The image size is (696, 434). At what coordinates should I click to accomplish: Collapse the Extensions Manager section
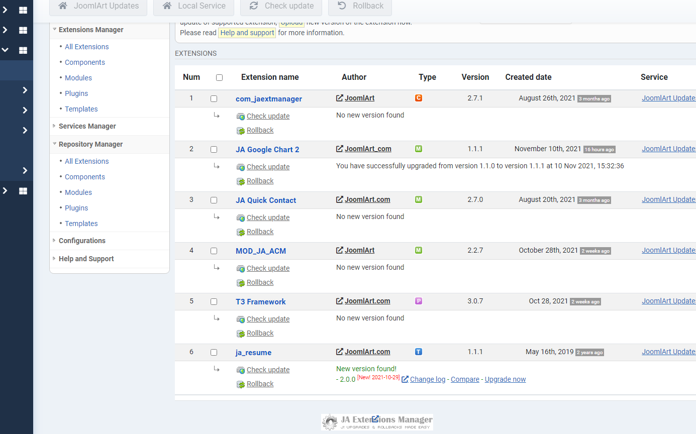91,30
